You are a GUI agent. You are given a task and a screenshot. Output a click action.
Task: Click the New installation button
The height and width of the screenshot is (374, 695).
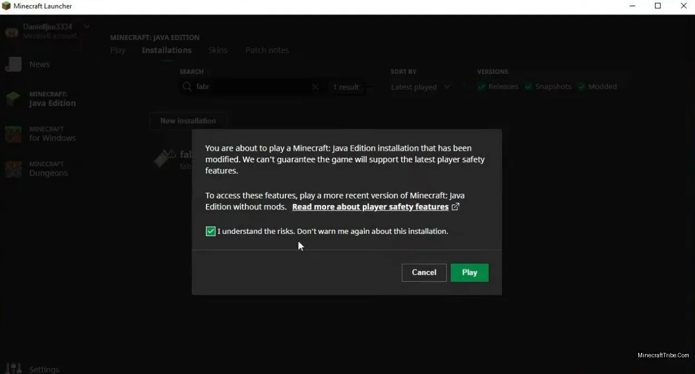188,121
